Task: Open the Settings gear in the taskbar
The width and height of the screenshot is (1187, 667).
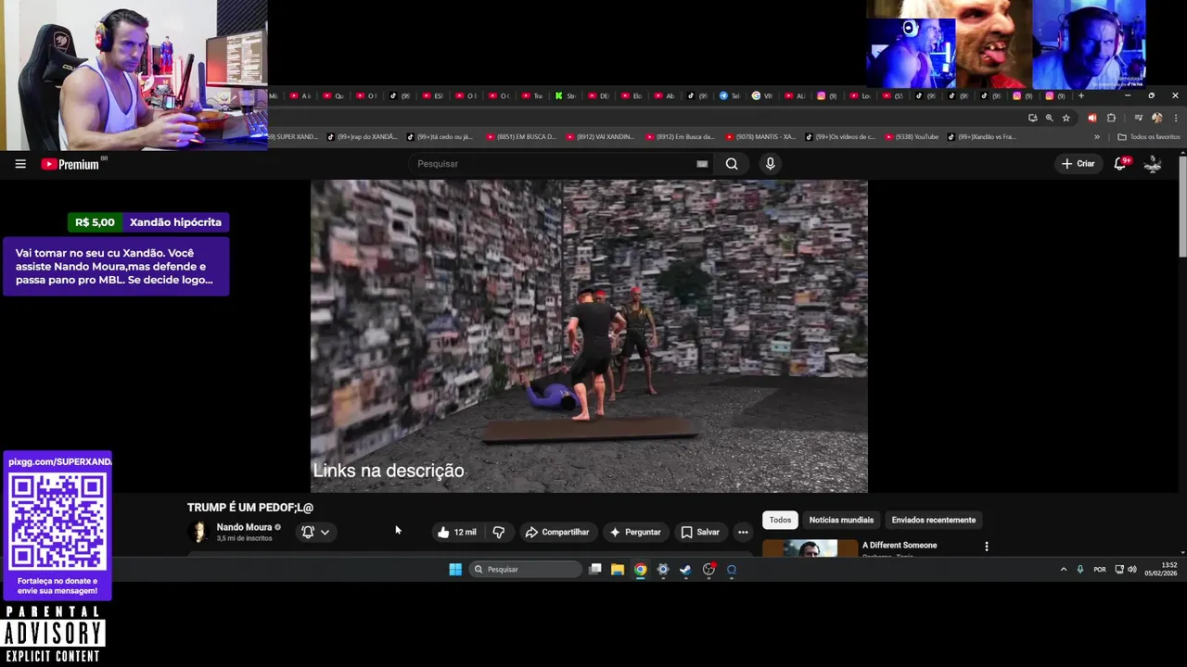Action: click(663, 570)
